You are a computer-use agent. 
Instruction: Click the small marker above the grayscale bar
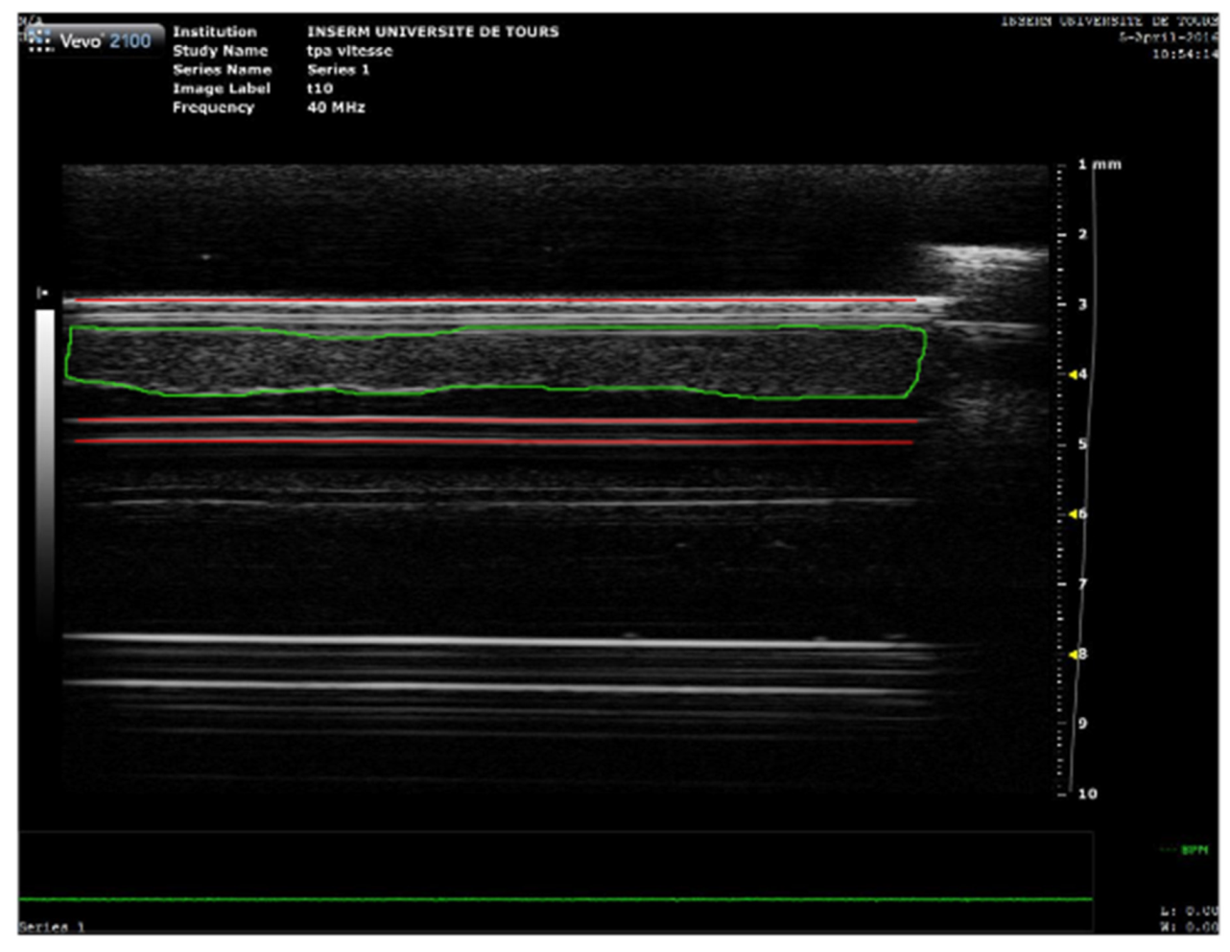(x=42, y=293)
